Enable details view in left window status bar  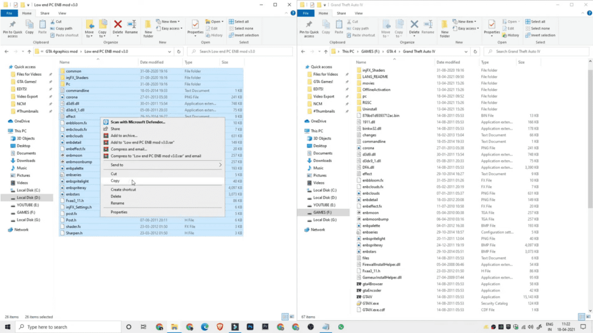(x=284, y=317)
